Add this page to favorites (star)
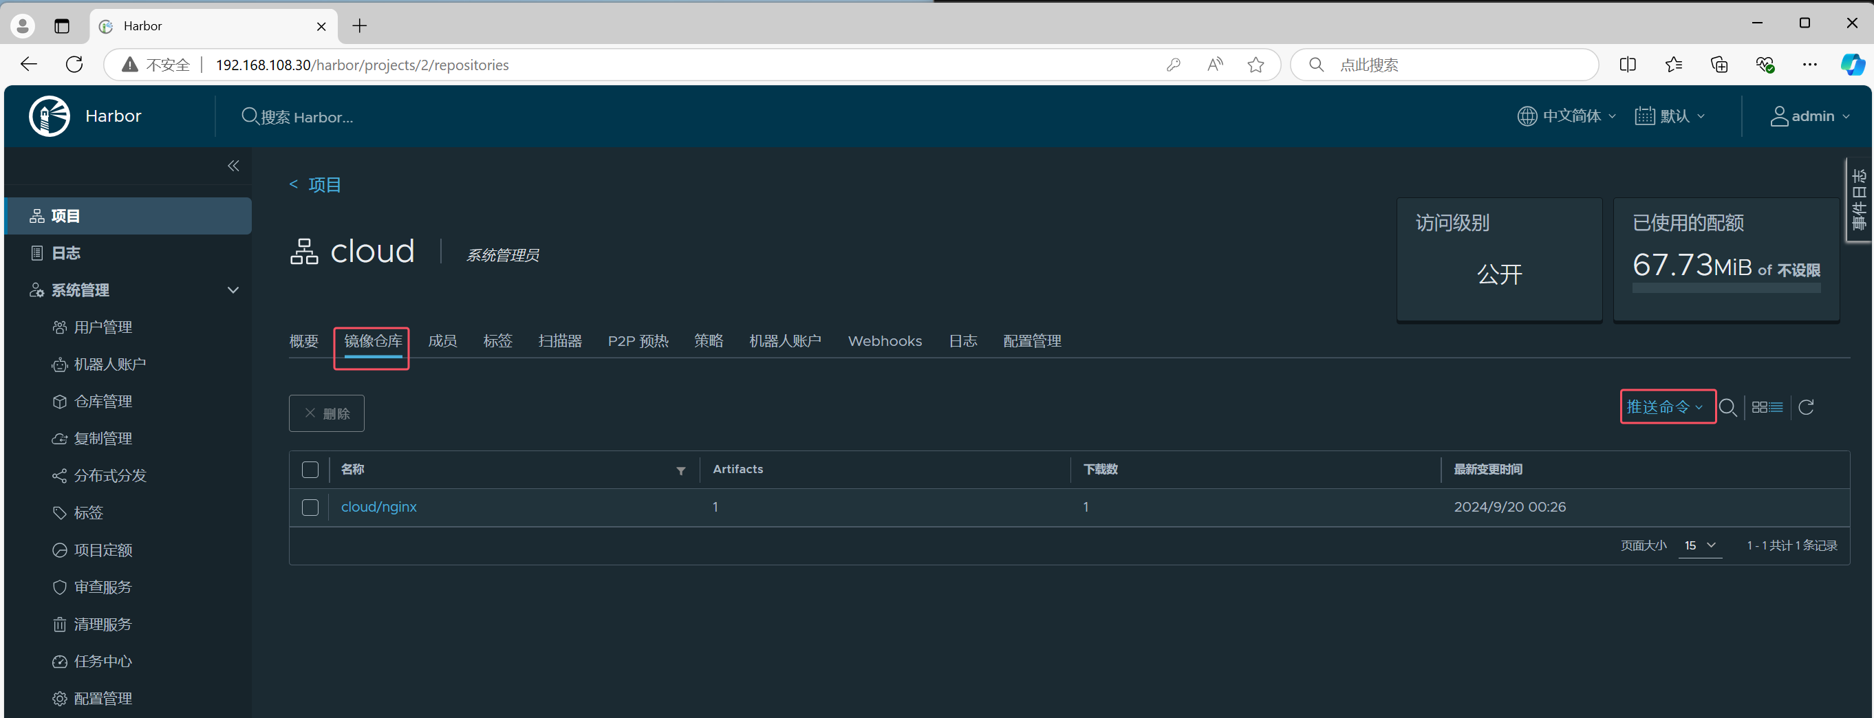1874x718 pixels. click(x=1256, y=65)
